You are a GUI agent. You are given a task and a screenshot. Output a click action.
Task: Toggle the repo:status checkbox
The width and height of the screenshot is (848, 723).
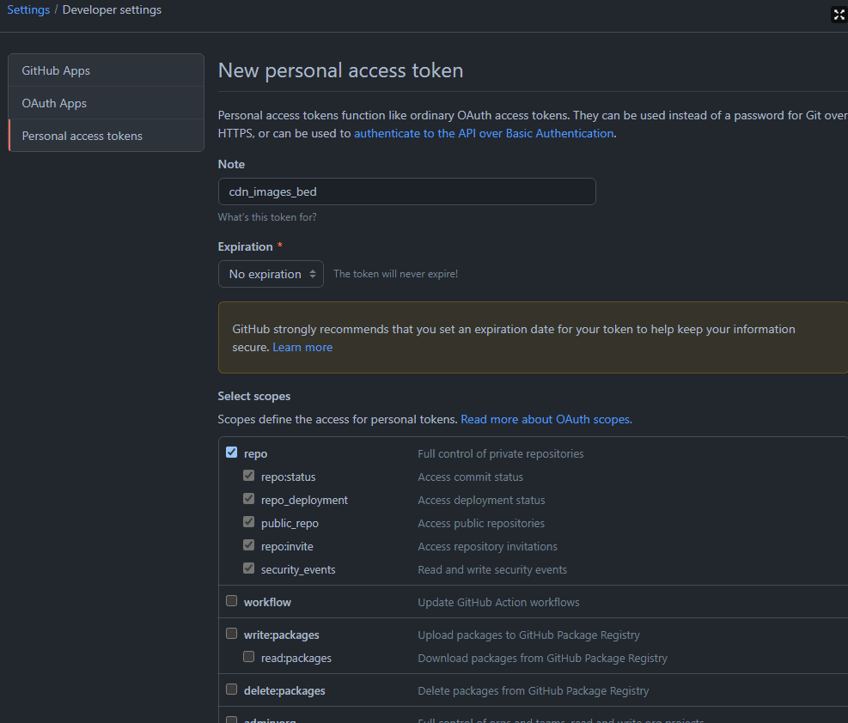tap(249, 476)
